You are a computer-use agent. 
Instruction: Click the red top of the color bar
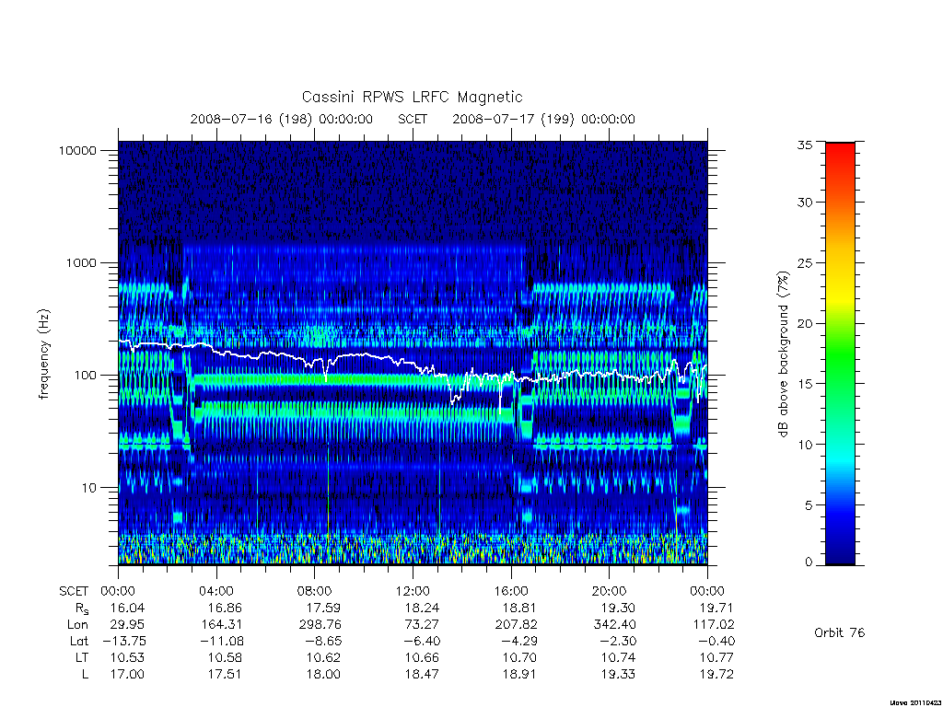[840, 155]
